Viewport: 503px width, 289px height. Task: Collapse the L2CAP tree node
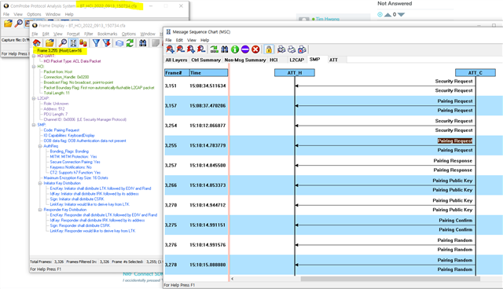(34, 98)
